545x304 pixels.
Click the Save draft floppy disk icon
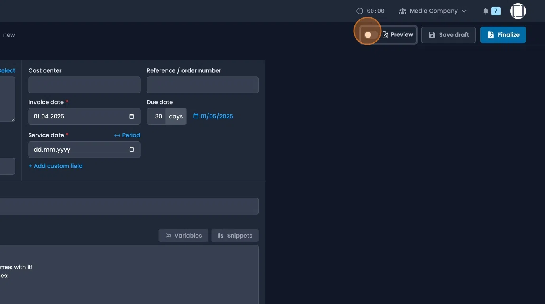point(432,34)
